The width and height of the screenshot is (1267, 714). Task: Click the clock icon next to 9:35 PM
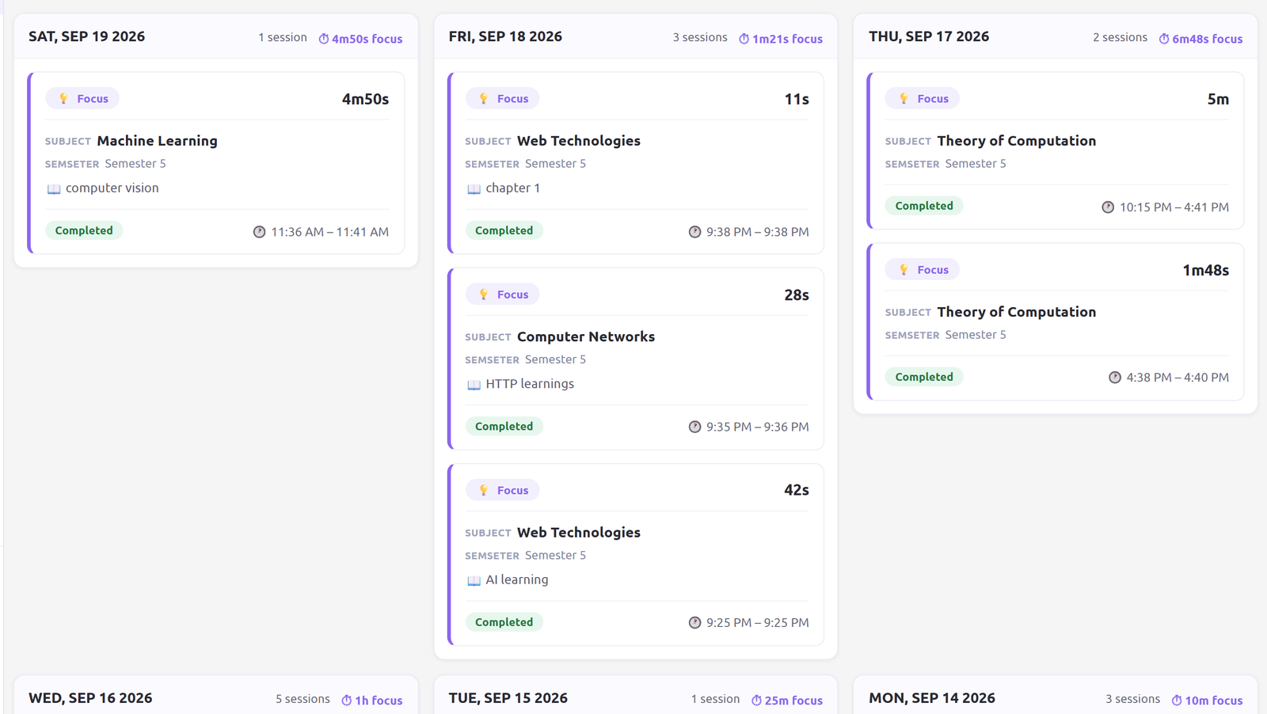694,427
